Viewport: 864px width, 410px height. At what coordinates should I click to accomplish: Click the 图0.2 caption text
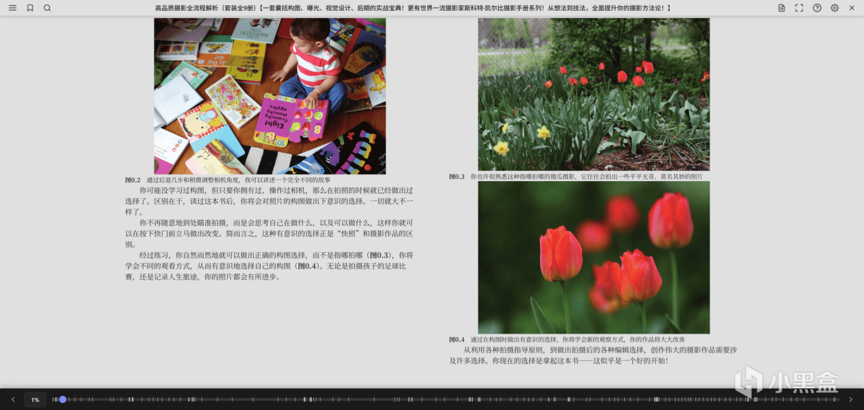click(x=228, y=180)
